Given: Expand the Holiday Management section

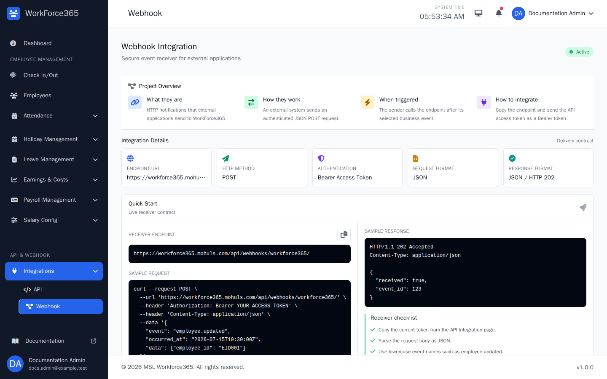Looking at the screenshot, I should [54, 139].
